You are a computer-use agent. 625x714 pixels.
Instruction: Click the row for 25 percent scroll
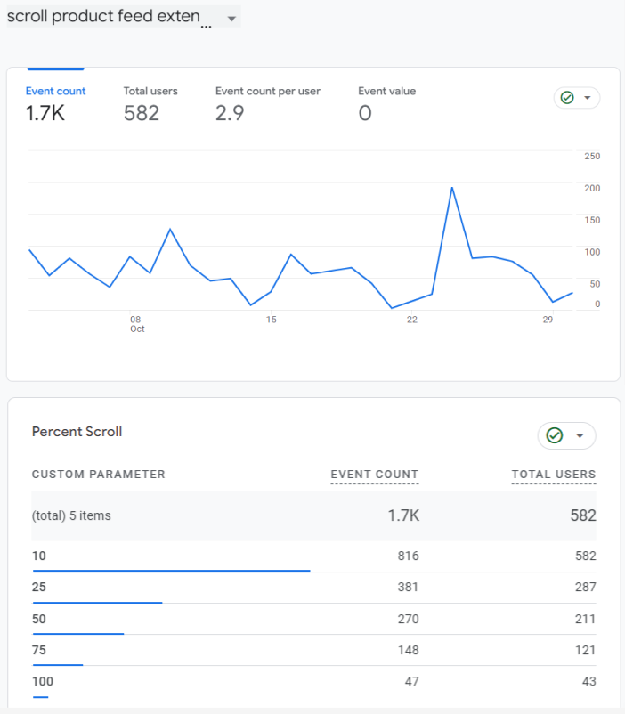click(x=314, y=588)
